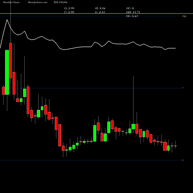Click the 'C: 2.99' close value

[69, 12]
